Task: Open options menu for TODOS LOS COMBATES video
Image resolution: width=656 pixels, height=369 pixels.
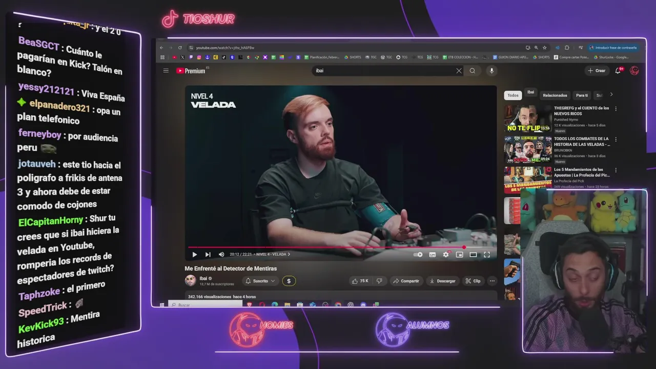Action: pyautogui.click(x=616, y=139)
